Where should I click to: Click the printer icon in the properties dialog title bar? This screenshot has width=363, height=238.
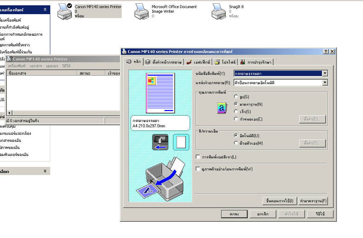coord(124,52)
